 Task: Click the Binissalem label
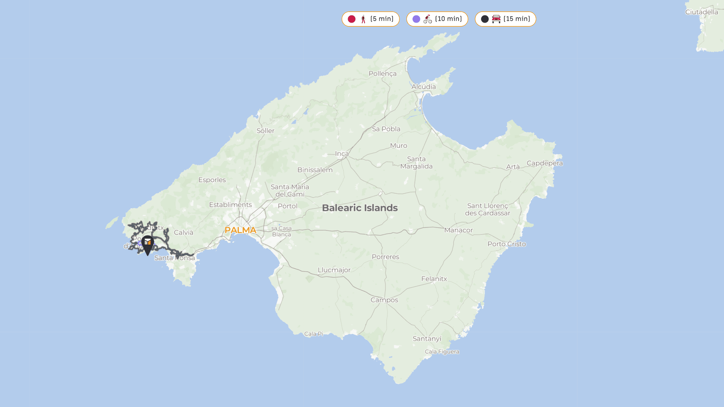[315, 170]
